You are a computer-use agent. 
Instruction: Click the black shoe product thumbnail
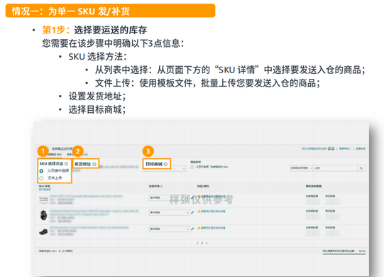pos(43,232)
